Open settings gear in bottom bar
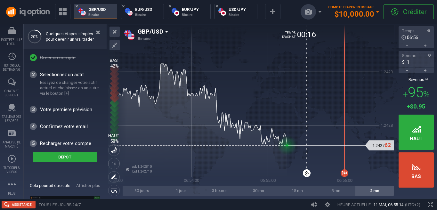This screenshot has width=437, height=210. pos(327,205)
